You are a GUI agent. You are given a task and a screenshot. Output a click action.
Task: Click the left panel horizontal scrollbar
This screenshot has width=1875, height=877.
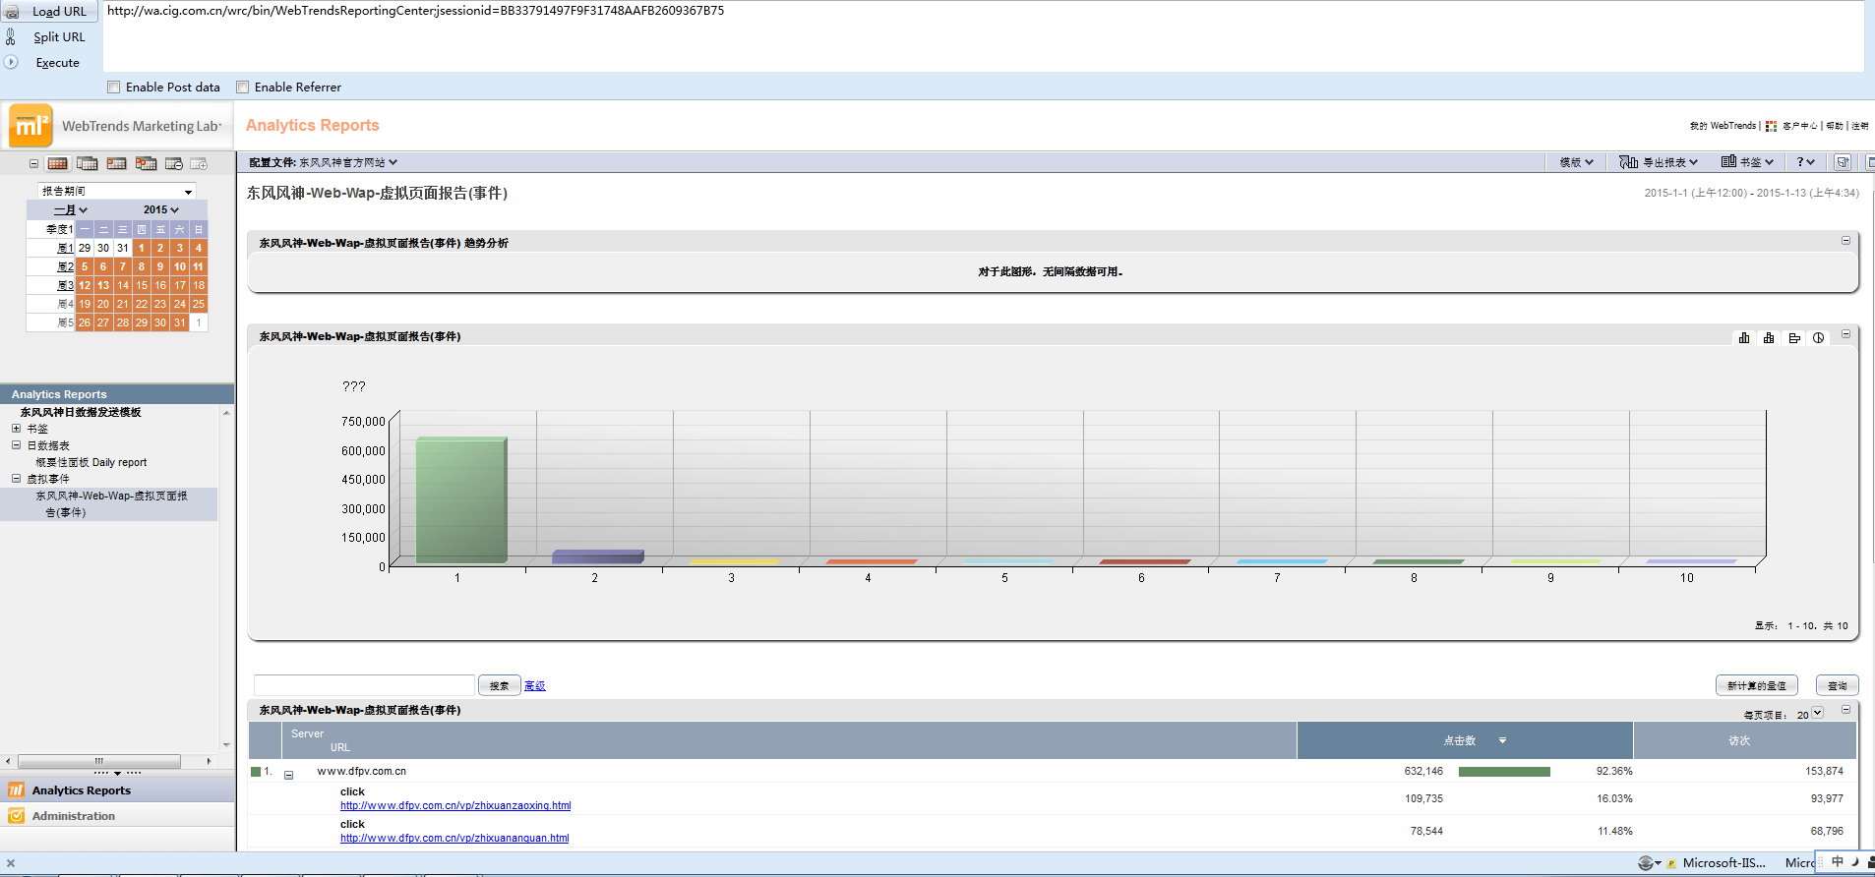(98, 761)
